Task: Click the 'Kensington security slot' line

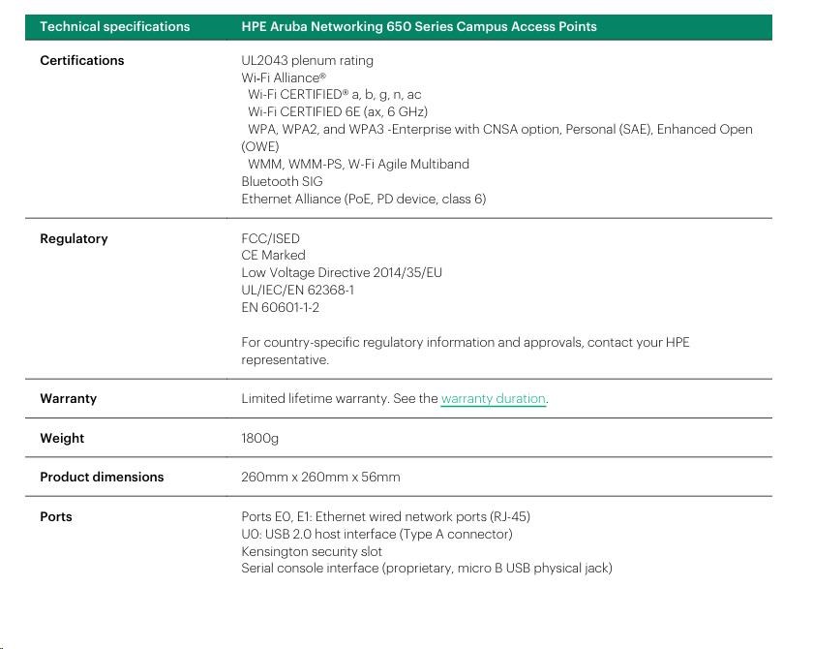Action: (x=311, y=551)
